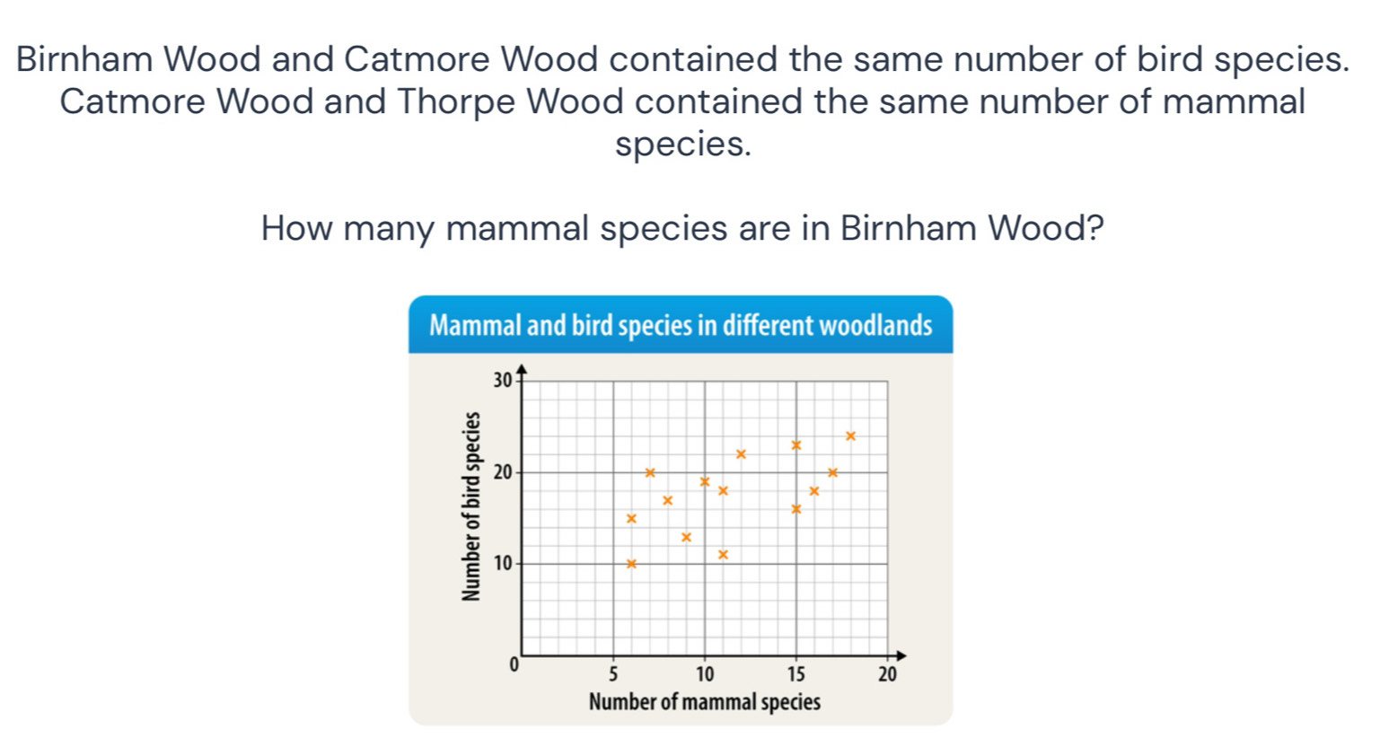Click the point at 7 mammals, 20 birds
This screenshot has height=747, width=1380.
coord(650,472)
